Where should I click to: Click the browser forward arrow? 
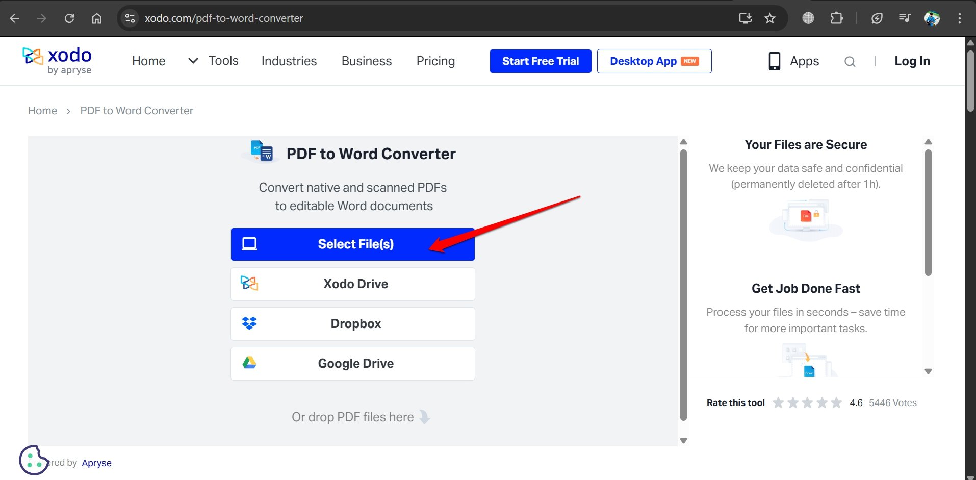(x=42, y=18)
